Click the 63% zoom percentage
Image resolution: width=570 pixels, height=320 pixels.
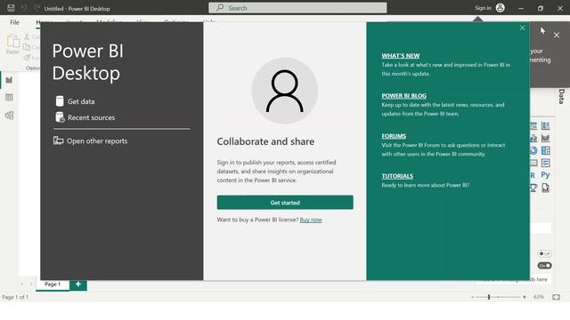point(538,297)
